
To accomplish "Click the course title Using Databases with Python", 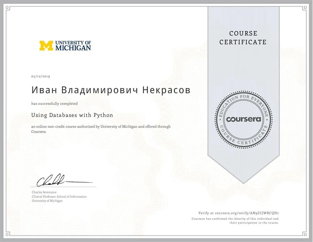I will click(x=72, y=115).
